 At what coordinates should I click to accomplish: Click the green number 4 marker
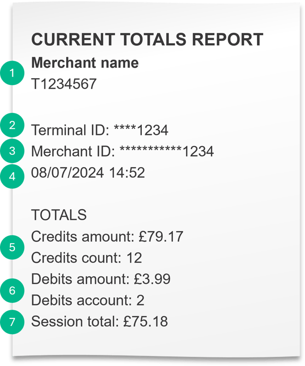pos(12,176)
